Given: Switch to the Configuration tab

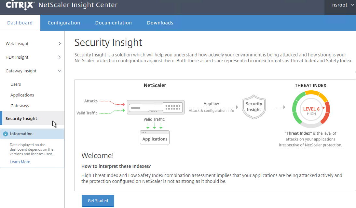Looking at the screenshot, I should pyautogui.click(x=64, y=23).
